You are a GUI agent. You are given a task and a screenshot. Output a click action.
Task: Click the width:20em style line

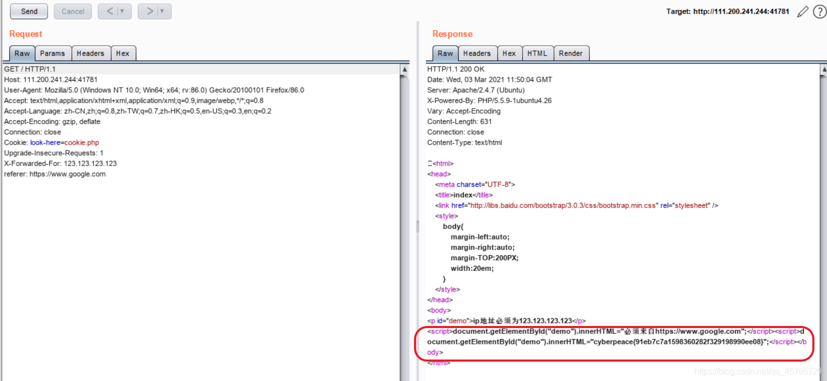tap(472, 268)
